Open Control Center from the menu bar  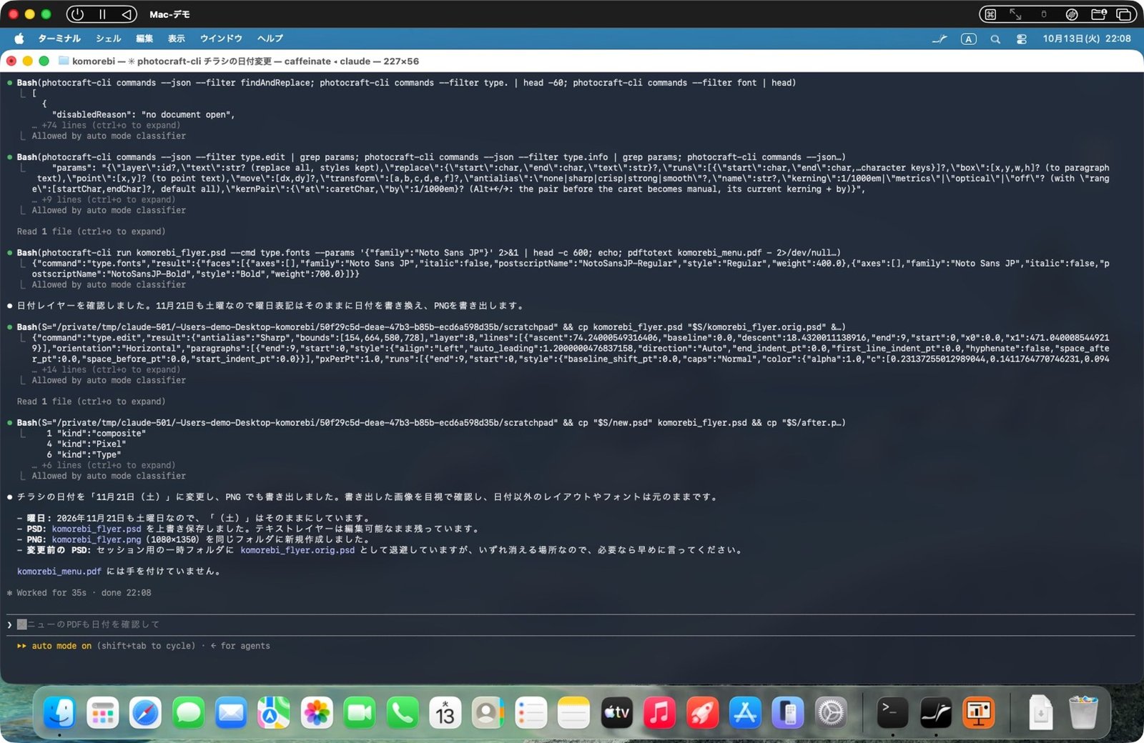pos(1022,39)
